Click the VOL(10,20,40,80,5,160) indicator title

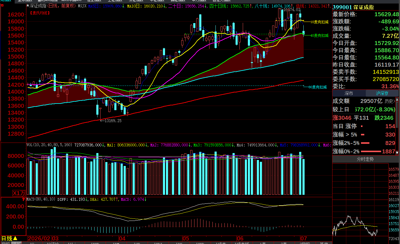pos(49,145)
